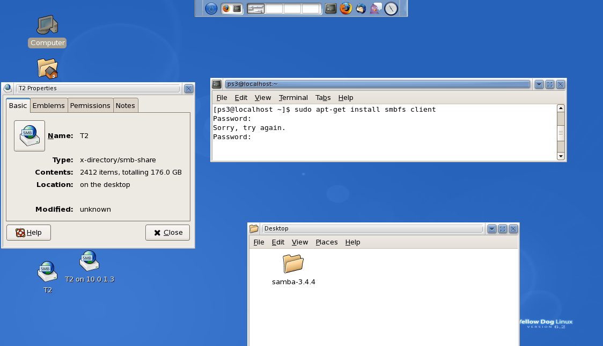The width and height of the screenshot is (603, 346).
Task: Switch to the Permissions tab
Action: click(x=90, y=105)
